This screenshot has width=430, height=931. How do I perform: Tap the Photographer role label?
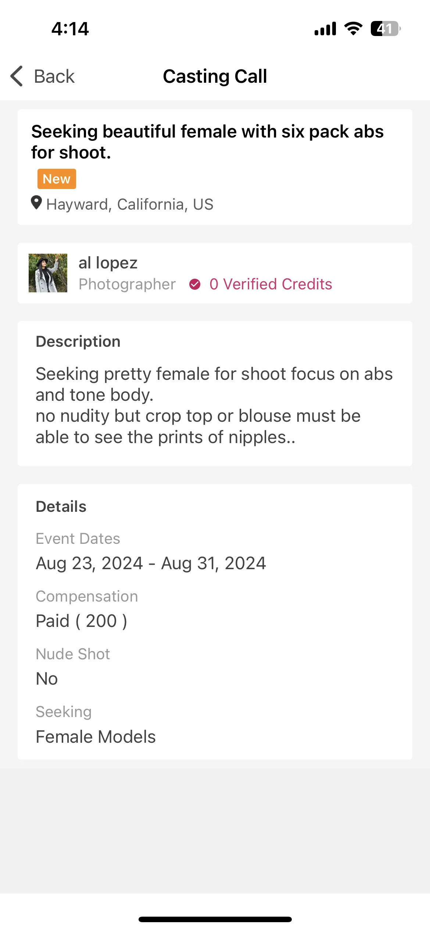pos(127,284)
